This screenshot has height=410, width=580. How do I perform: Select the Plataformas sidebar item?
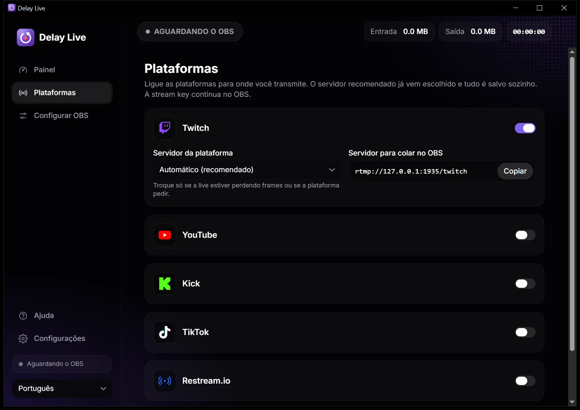tap(62, 93)
